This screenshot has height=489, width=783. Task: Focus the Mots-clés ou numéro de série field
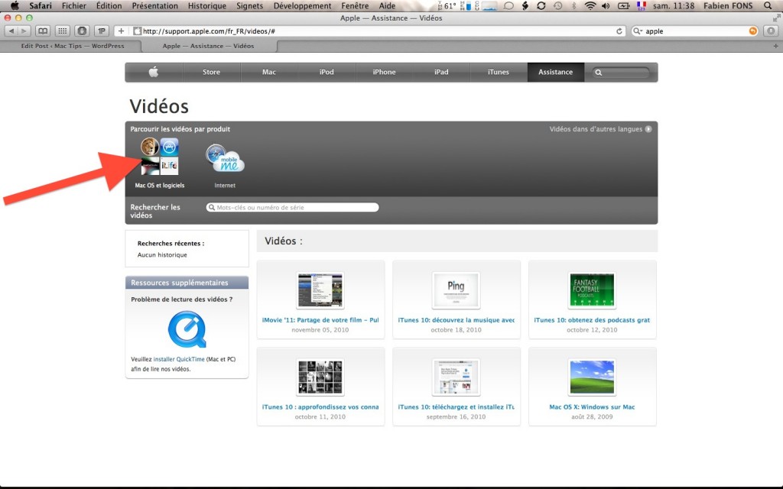[x=293, y=208]
